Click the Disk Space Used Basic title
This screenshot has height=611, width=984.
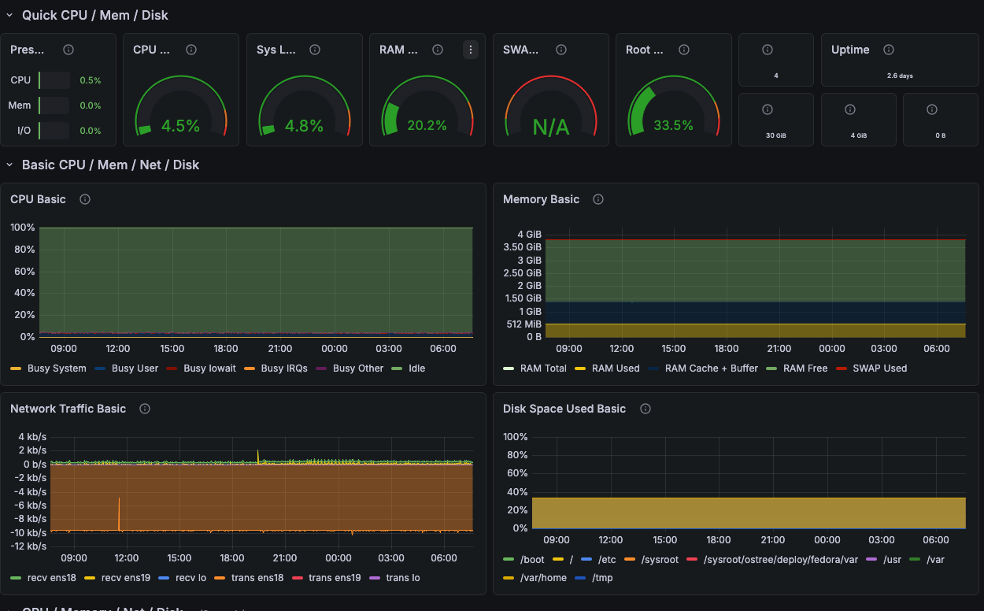pyautogui.click(x=564, y=409)
